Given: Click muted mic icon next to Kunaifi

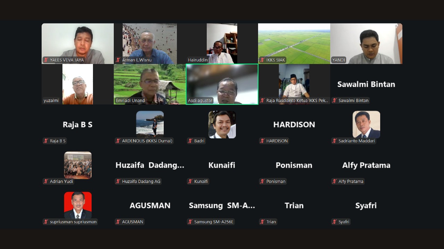Looking at the screenshot, I should (190, 181).
